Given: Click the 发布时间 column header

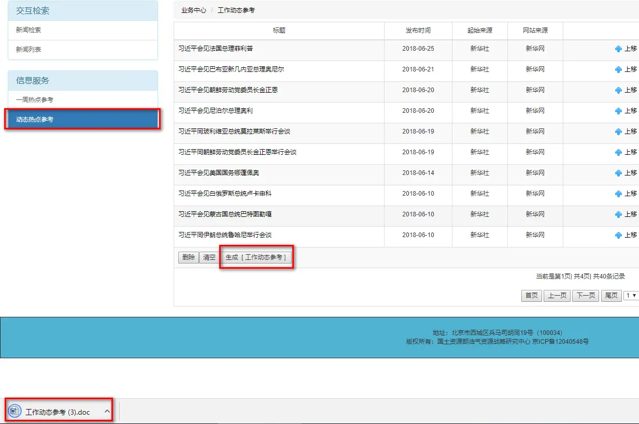Looking at the screenshot, I should pos(418,31).
